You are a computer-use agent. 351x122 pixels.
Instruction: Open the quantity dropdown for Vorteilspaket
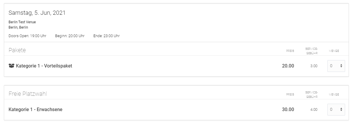click(336, 66)
